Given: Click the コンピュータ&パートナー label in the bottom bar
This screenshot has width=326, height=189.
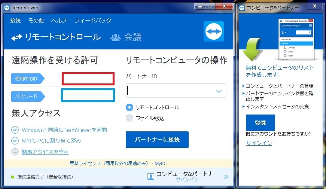Looking at the screenshot, I should pyautogui.click(x=187, y=174).
